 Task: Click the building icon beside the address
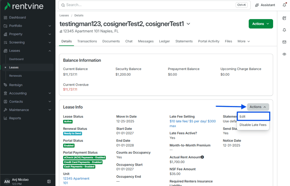pos(61,32)
